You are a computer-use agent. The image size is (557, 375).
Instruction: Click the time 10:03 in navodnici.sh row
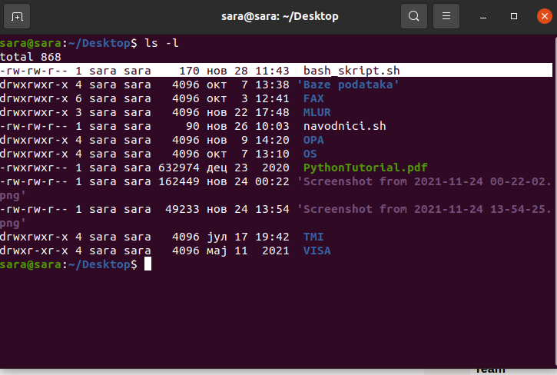272,126
